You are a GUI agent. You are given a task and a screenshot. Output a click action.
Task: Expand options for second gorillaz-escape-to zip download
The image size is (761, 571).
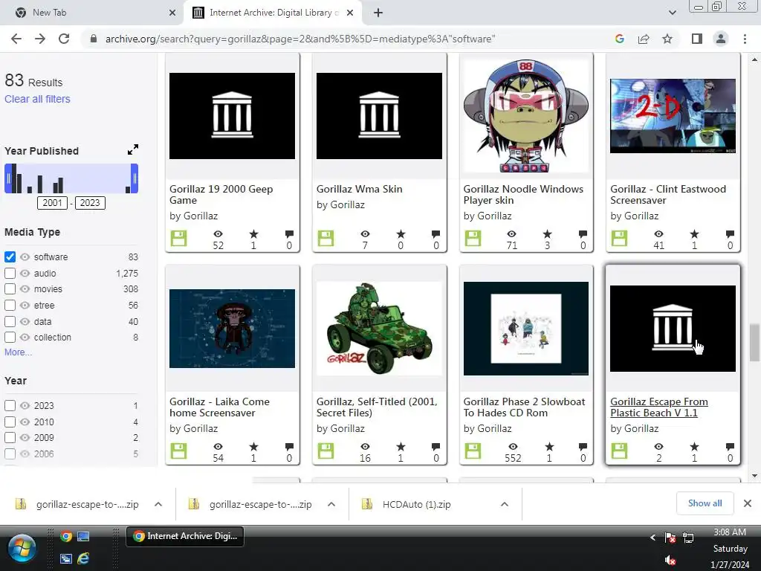(x=331, y=505)
